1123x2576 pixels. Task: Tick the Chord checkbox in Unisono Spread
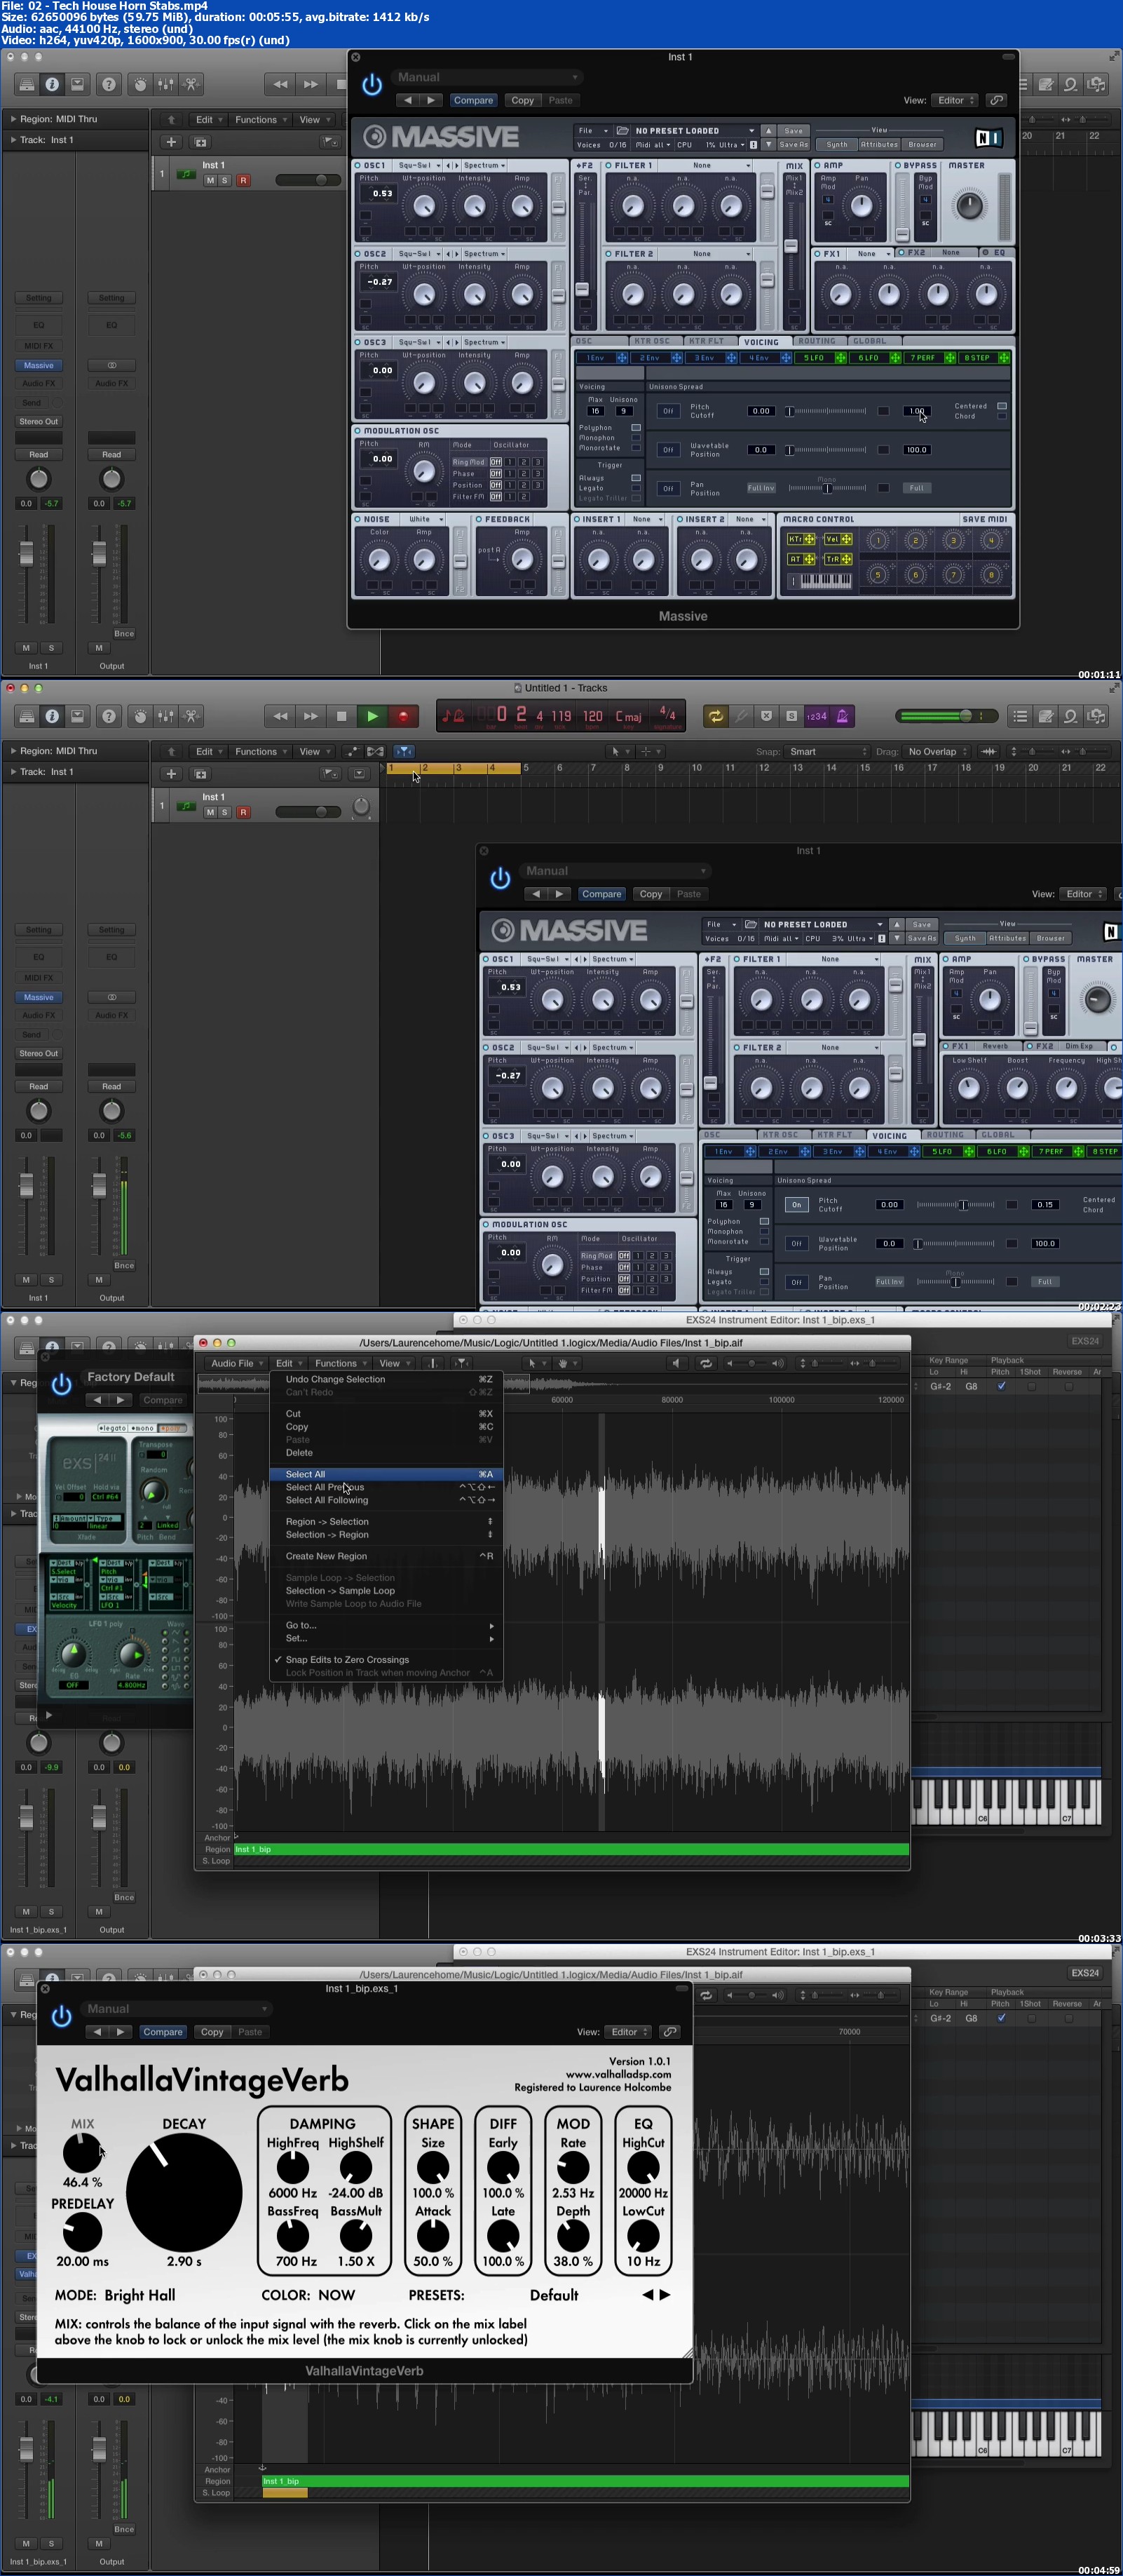pyautogui.click(x=1001, y=416)
